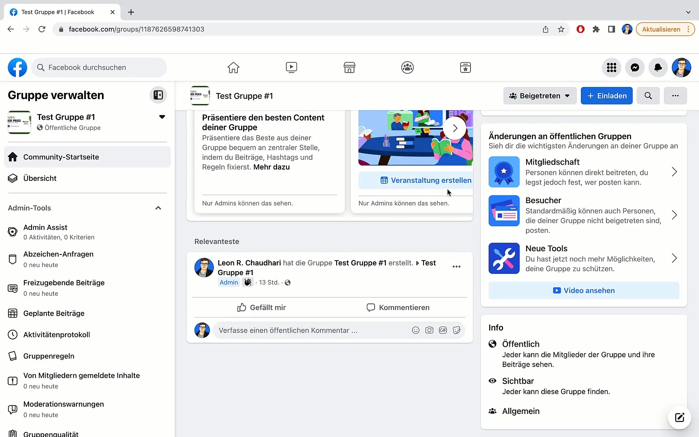The image size is (699, 437).
Task: Close the Test Gruppe #1 browser tab
Action: tap(112, 12)
